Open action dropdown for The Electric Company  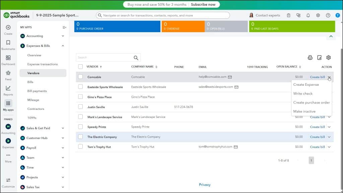pos(329,137)
